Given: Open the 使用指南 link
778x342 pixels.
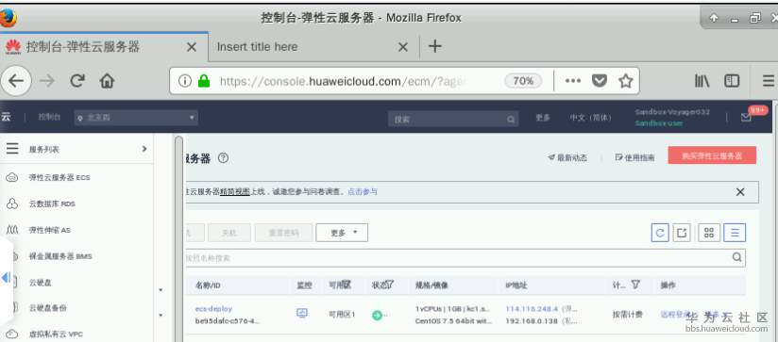Looking at the screenshot, I should 634,158.
